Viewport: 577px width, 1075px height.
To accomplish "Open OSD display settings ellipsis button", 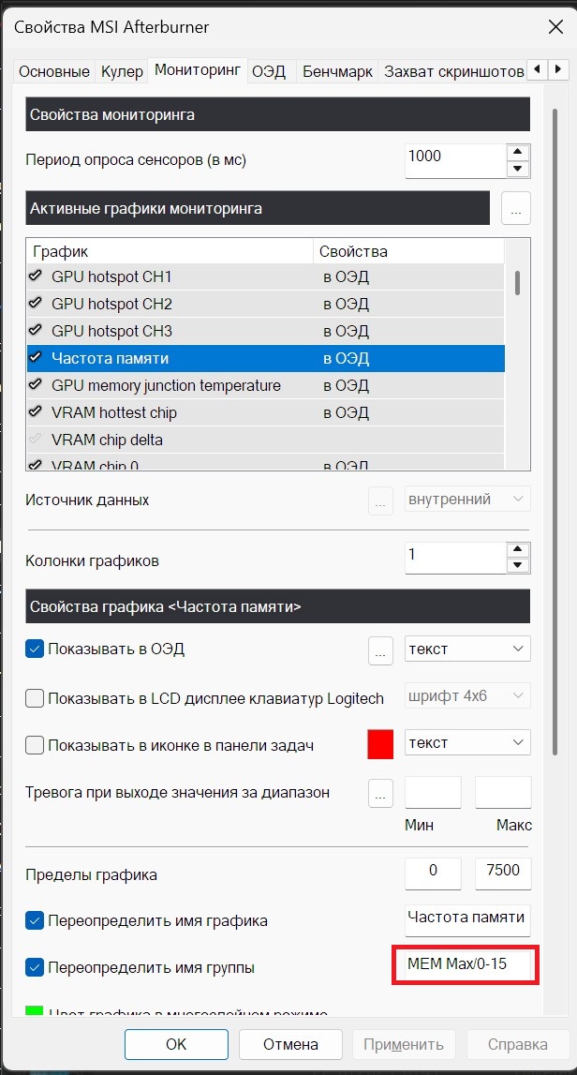I will (381, 650).
